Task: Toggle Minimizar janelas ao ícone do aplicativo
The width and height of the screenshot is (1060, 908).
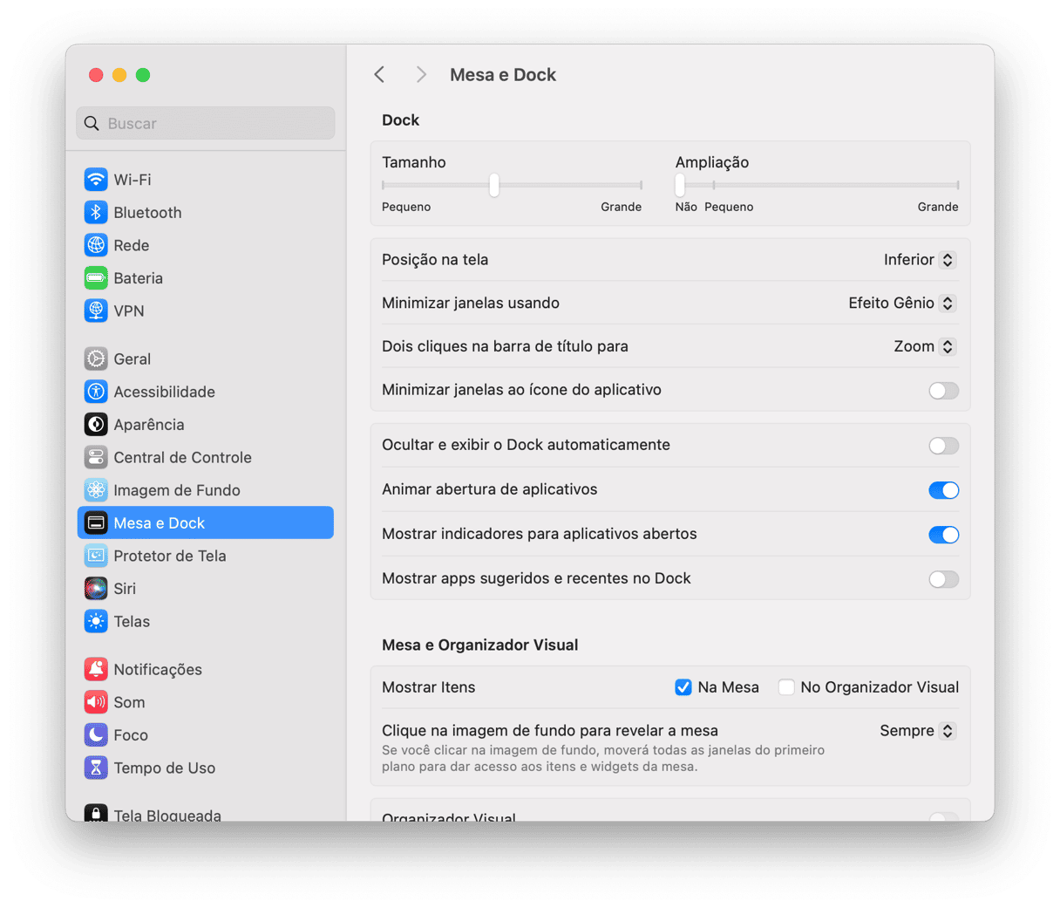Action: [943, 391]
